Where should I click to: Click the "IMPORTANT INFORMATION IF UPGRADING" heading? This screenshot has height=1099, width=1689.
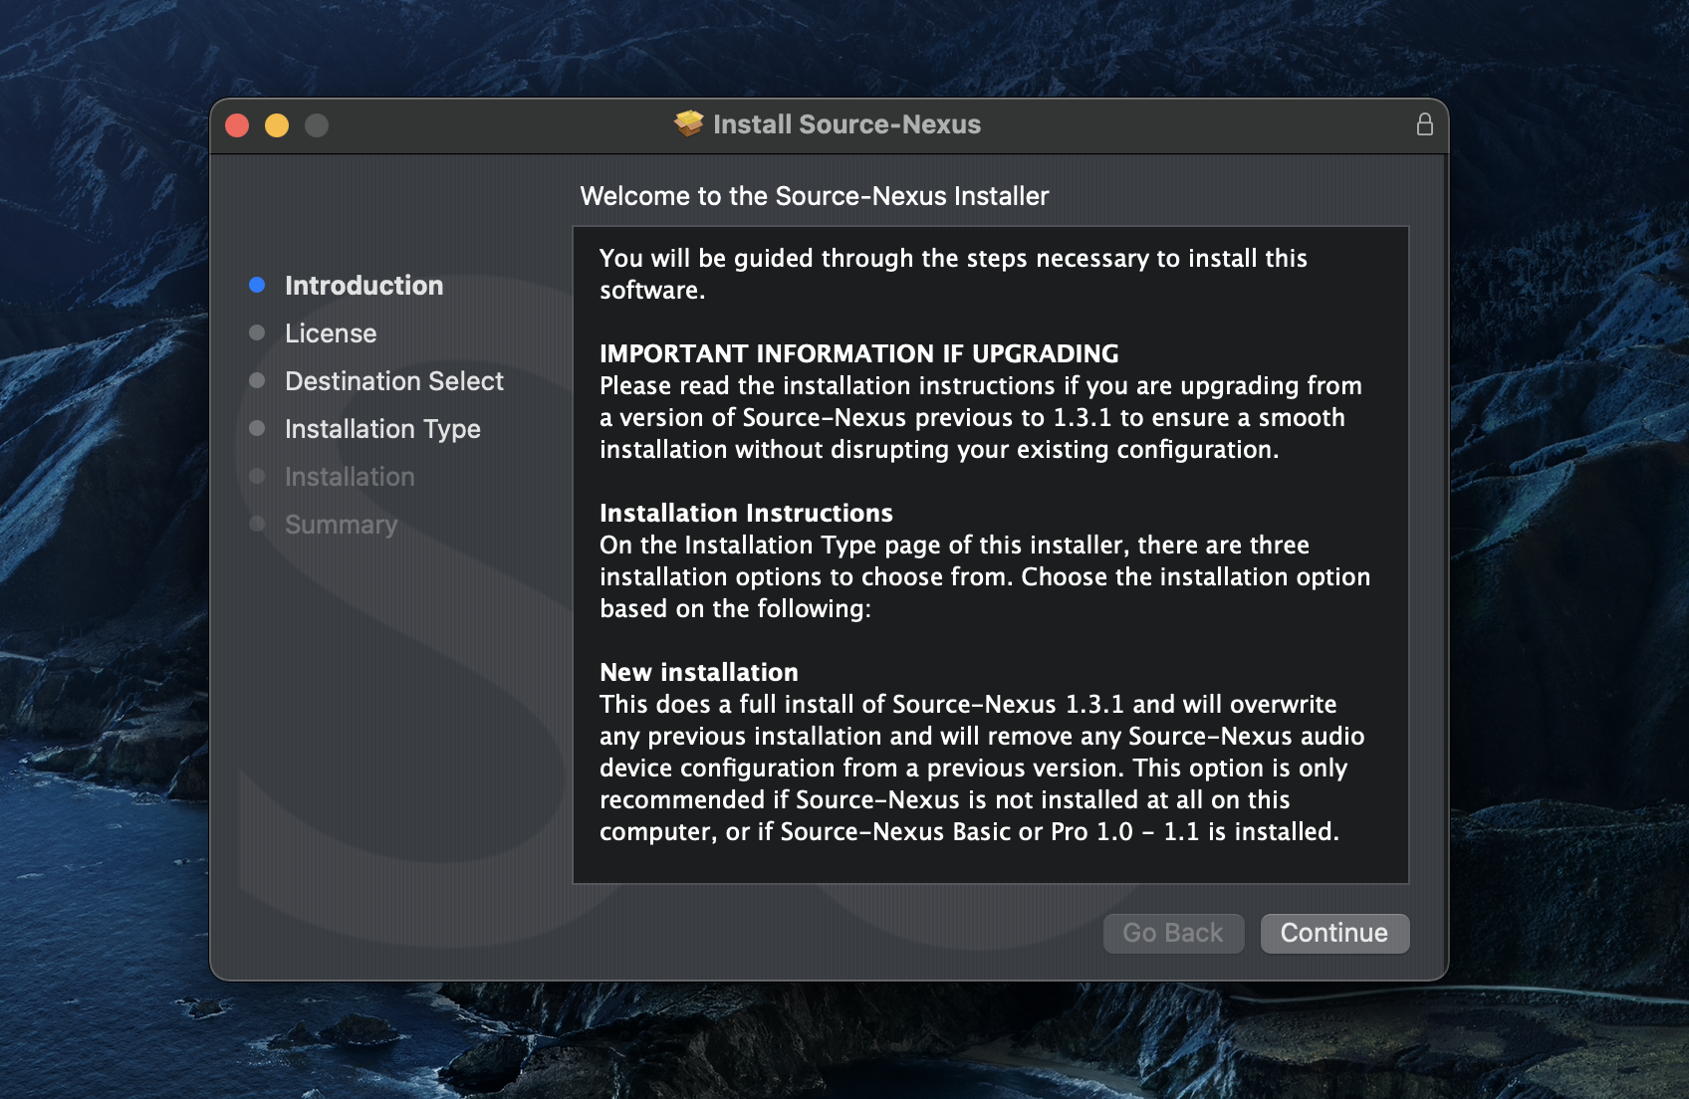(x=858, y=353)
